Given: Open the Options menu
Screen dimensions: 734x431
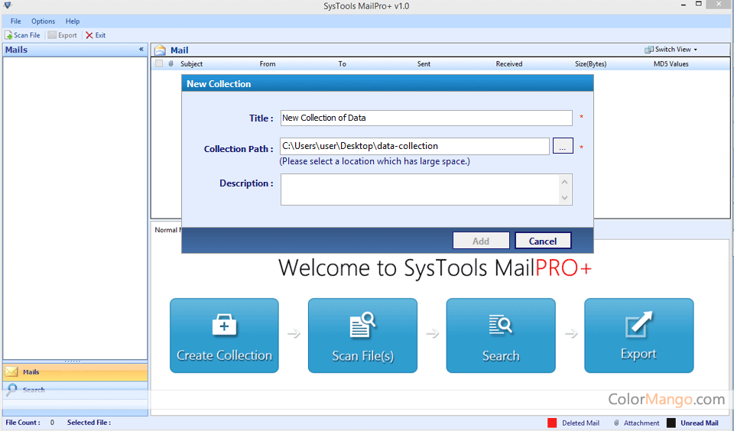Looking at the screenshot, I should (x=43, y=21).
